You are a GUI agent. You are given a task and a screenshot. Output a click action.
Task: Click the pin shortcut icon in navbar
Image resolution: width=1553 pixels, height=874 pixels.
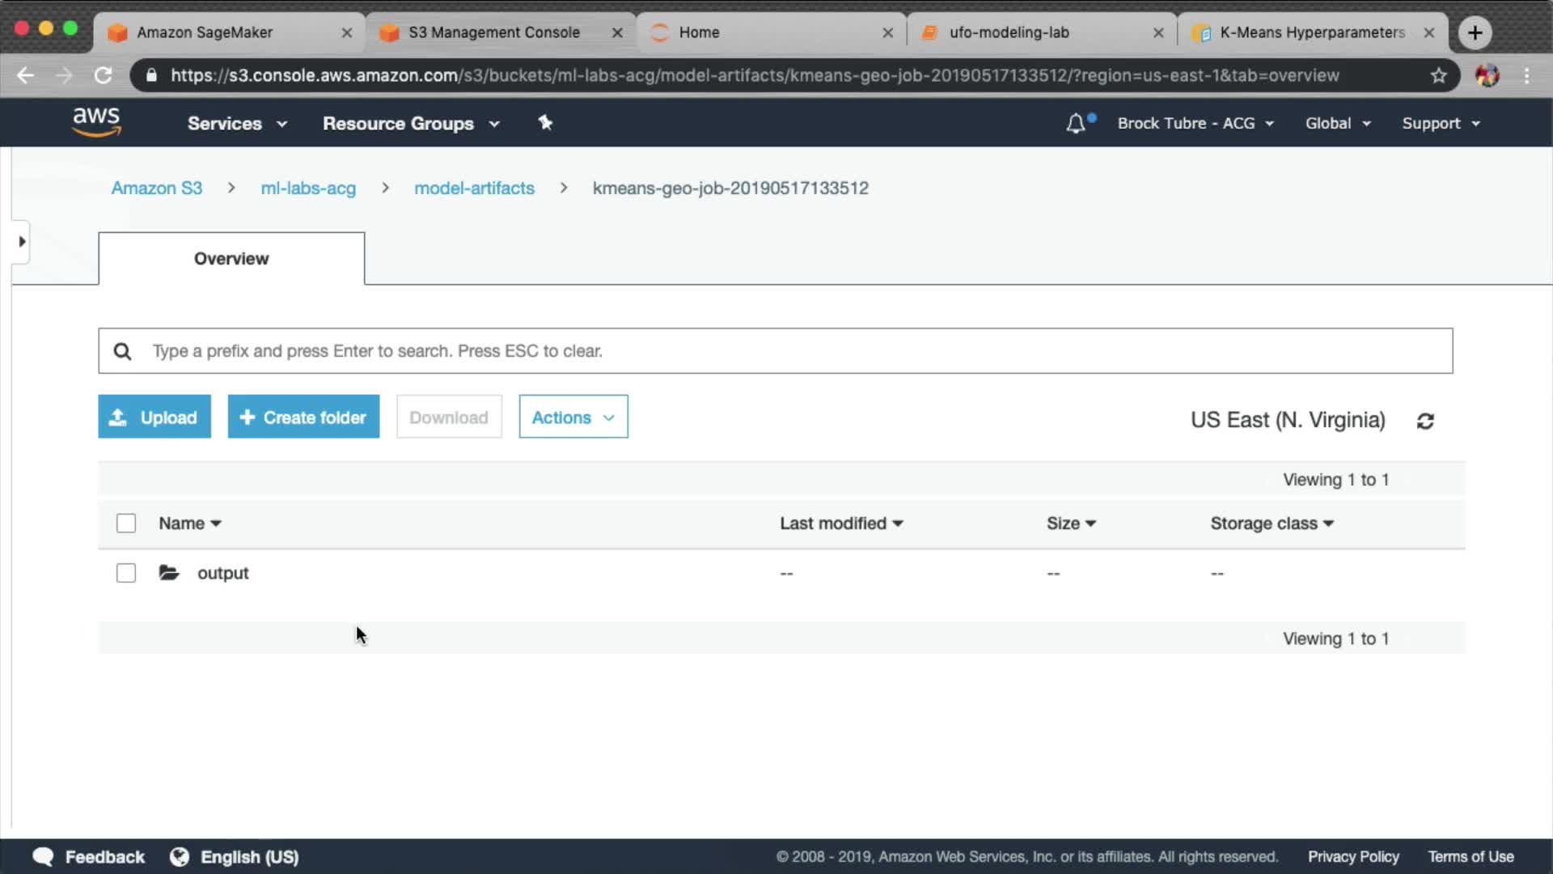click(x=545, y=122)
